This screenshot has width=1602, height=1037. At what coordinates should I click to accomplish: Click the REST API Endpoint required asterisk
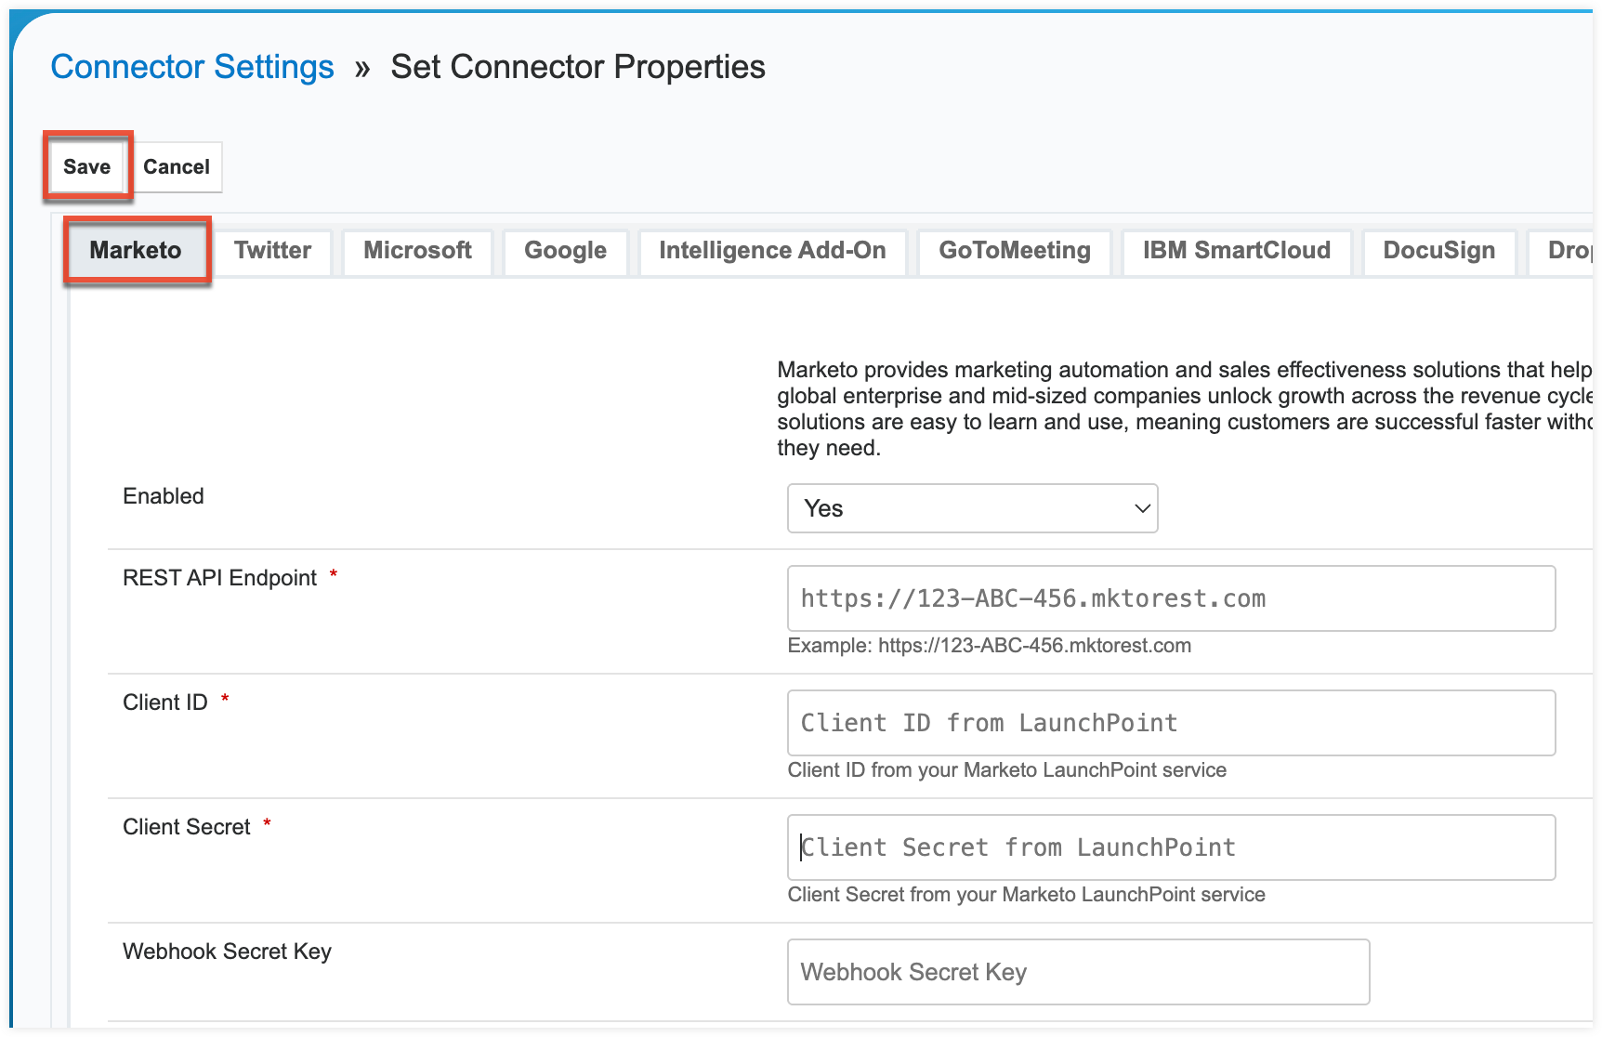(x=333, y=576)
